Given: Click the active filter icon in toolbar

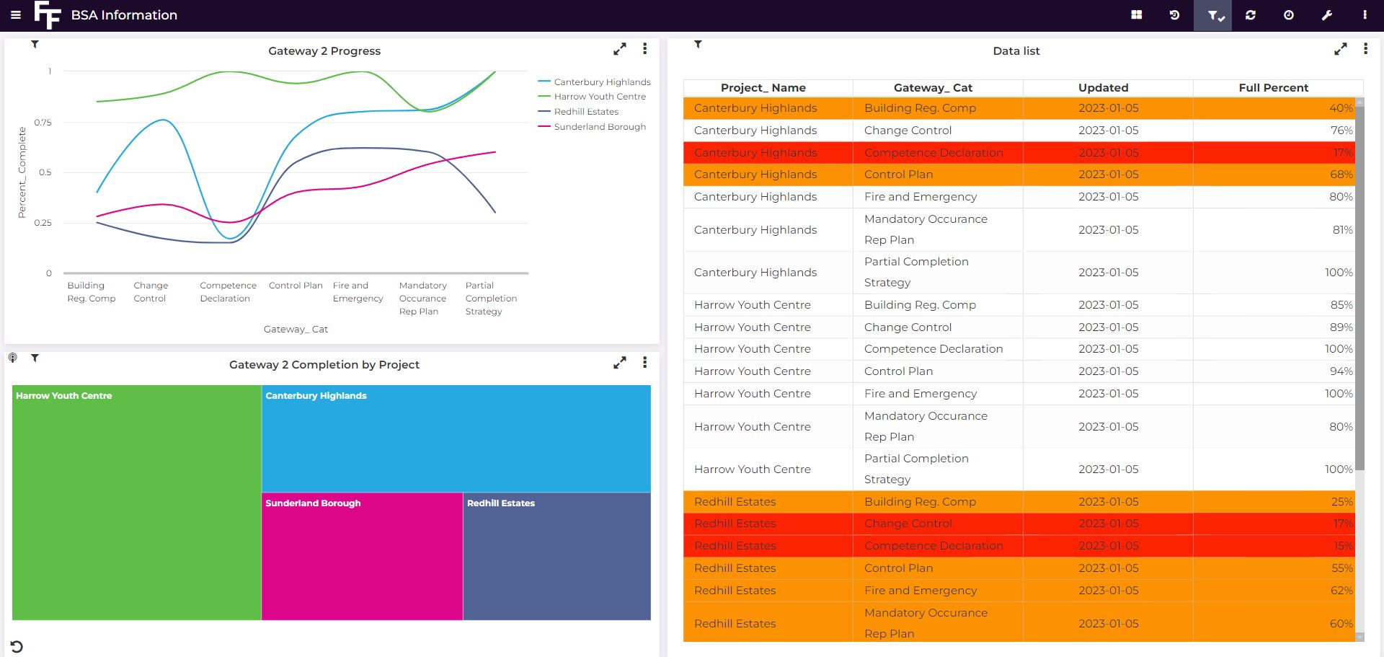Looking at the screenshot, I should point(1212,15).
